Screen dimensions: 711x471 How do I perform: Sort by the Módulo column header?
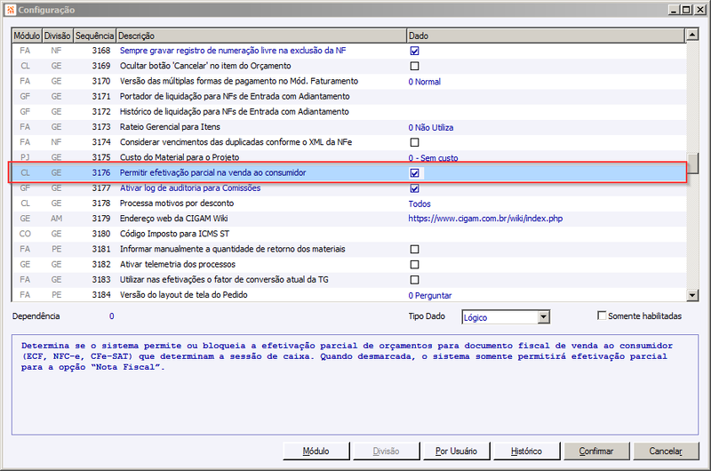(x=27, y=36)
